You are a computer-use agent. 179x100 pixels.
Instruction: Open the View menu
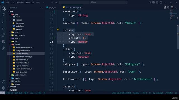(28, 2)
